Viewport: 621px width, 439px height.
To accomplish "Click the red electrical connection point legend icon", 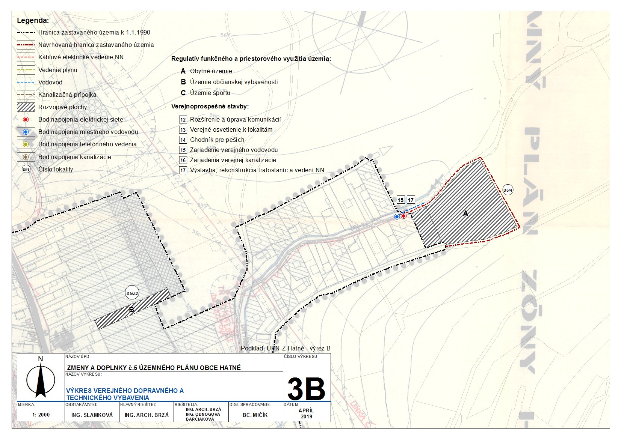I will coord(26,120).
